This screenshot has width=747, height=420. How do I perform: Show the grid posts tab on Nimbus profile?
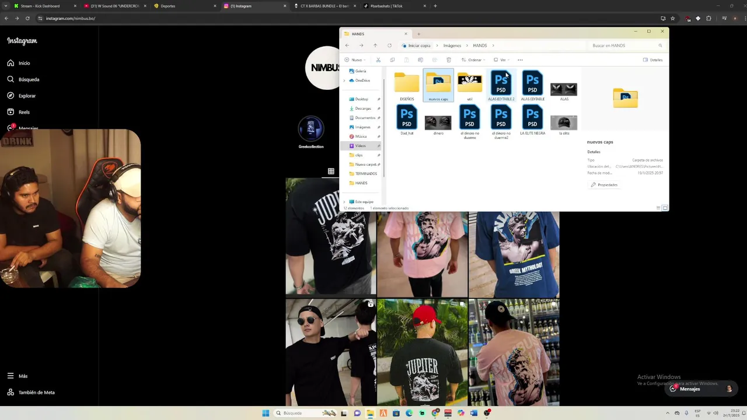pos(331,171)
